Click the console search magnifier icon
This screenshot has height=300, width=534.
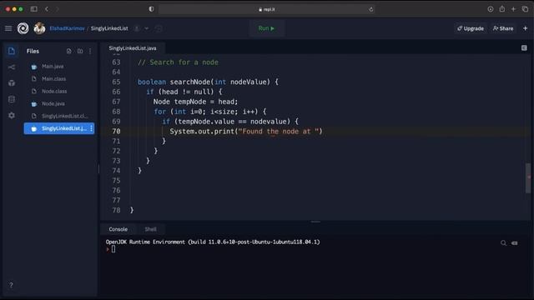[x=503, y=243]
